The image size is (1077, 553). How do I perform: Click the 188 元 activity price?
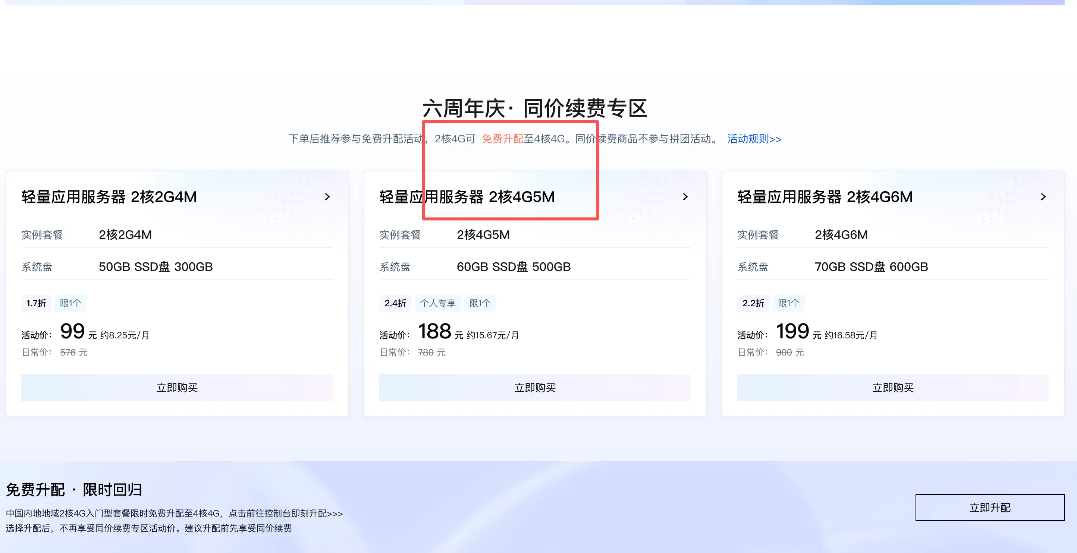point(440,332)
